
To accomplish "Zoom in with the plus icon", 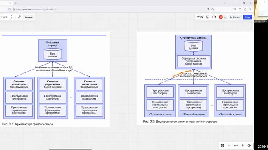I will click(x=243, y=145).
